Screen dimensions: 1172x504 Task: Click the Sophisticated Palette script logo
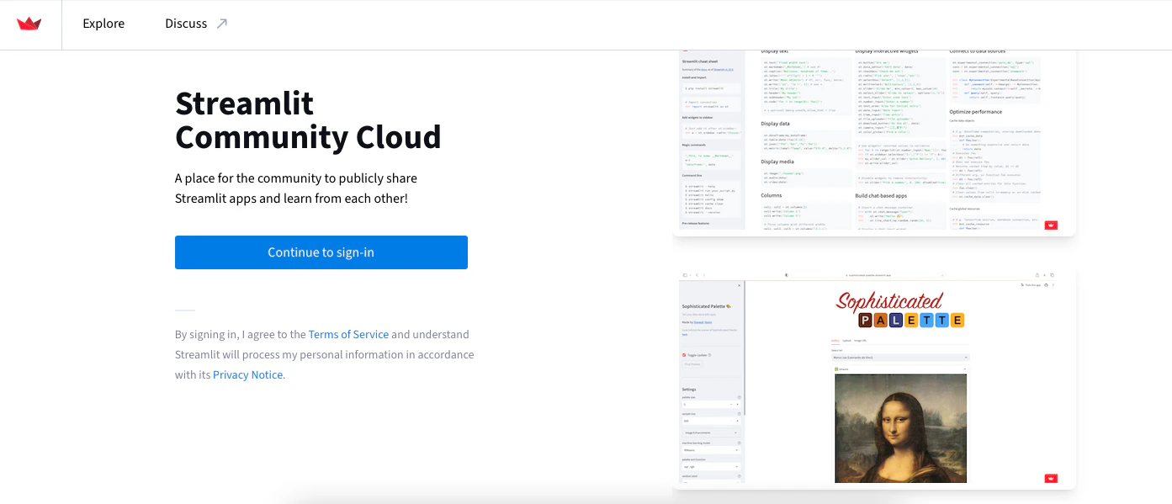(899, 310)
